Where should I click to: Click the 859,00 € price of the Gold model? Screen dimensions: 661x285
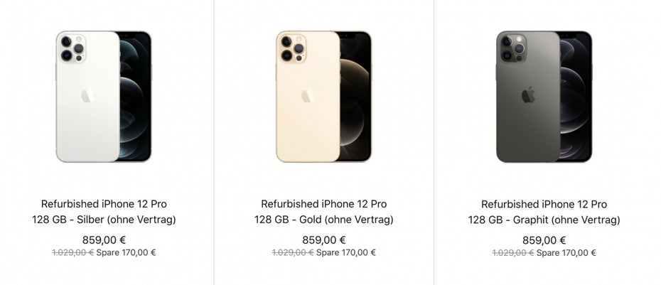[x=324, y=240]
